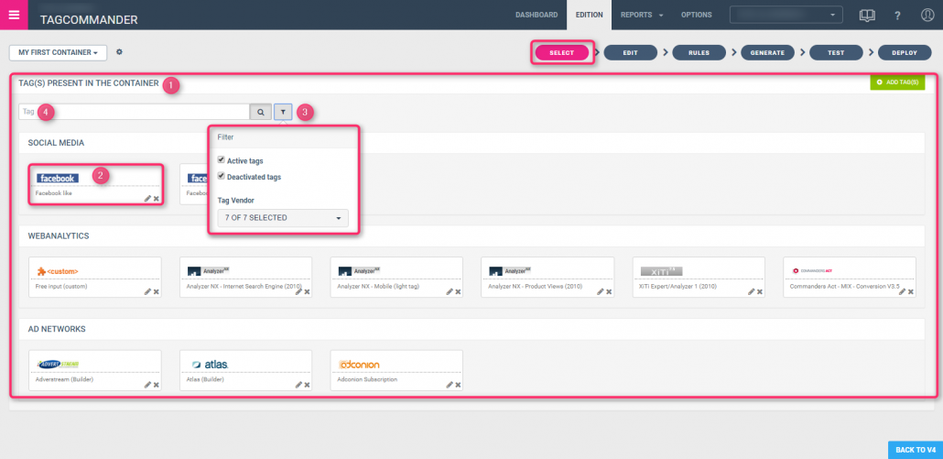Uncheck the Active tags checkbox

pos(222,160)
